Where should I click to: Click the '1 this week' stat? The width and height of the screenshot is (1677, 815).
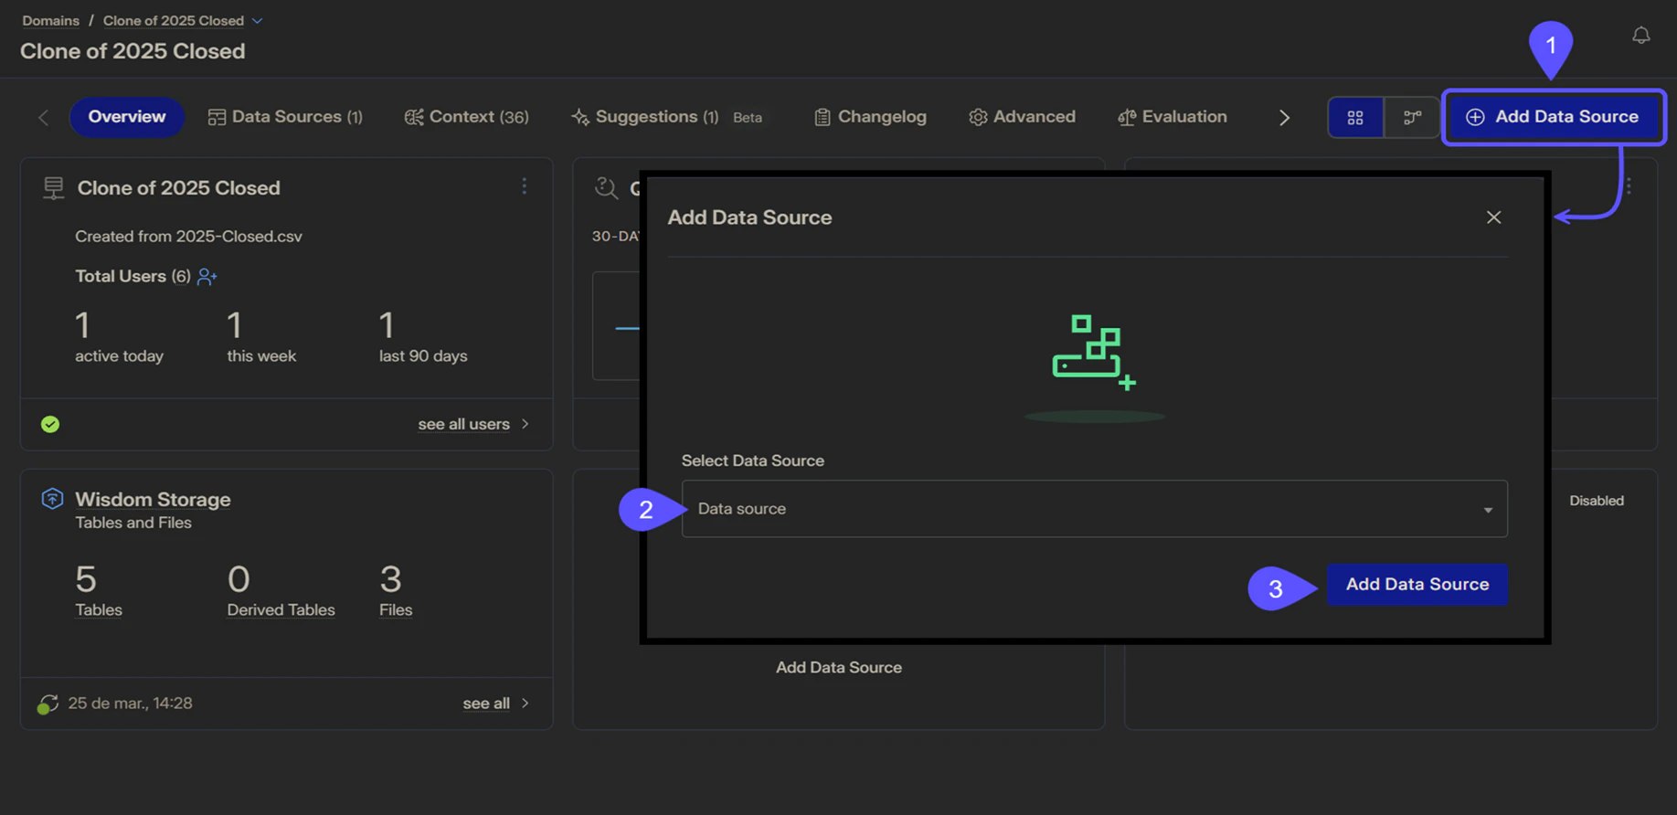click(261, 337)
